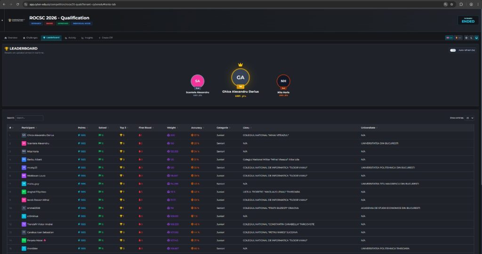Sort table by Points column header
This screenshot has height=254, width=482.
coord(82,127)
